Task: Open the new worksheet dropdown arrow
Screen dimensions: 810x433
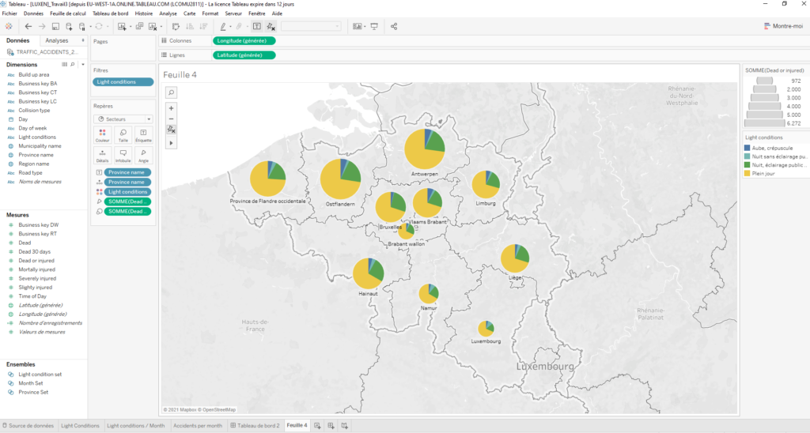Action: (x=131, y=26)
